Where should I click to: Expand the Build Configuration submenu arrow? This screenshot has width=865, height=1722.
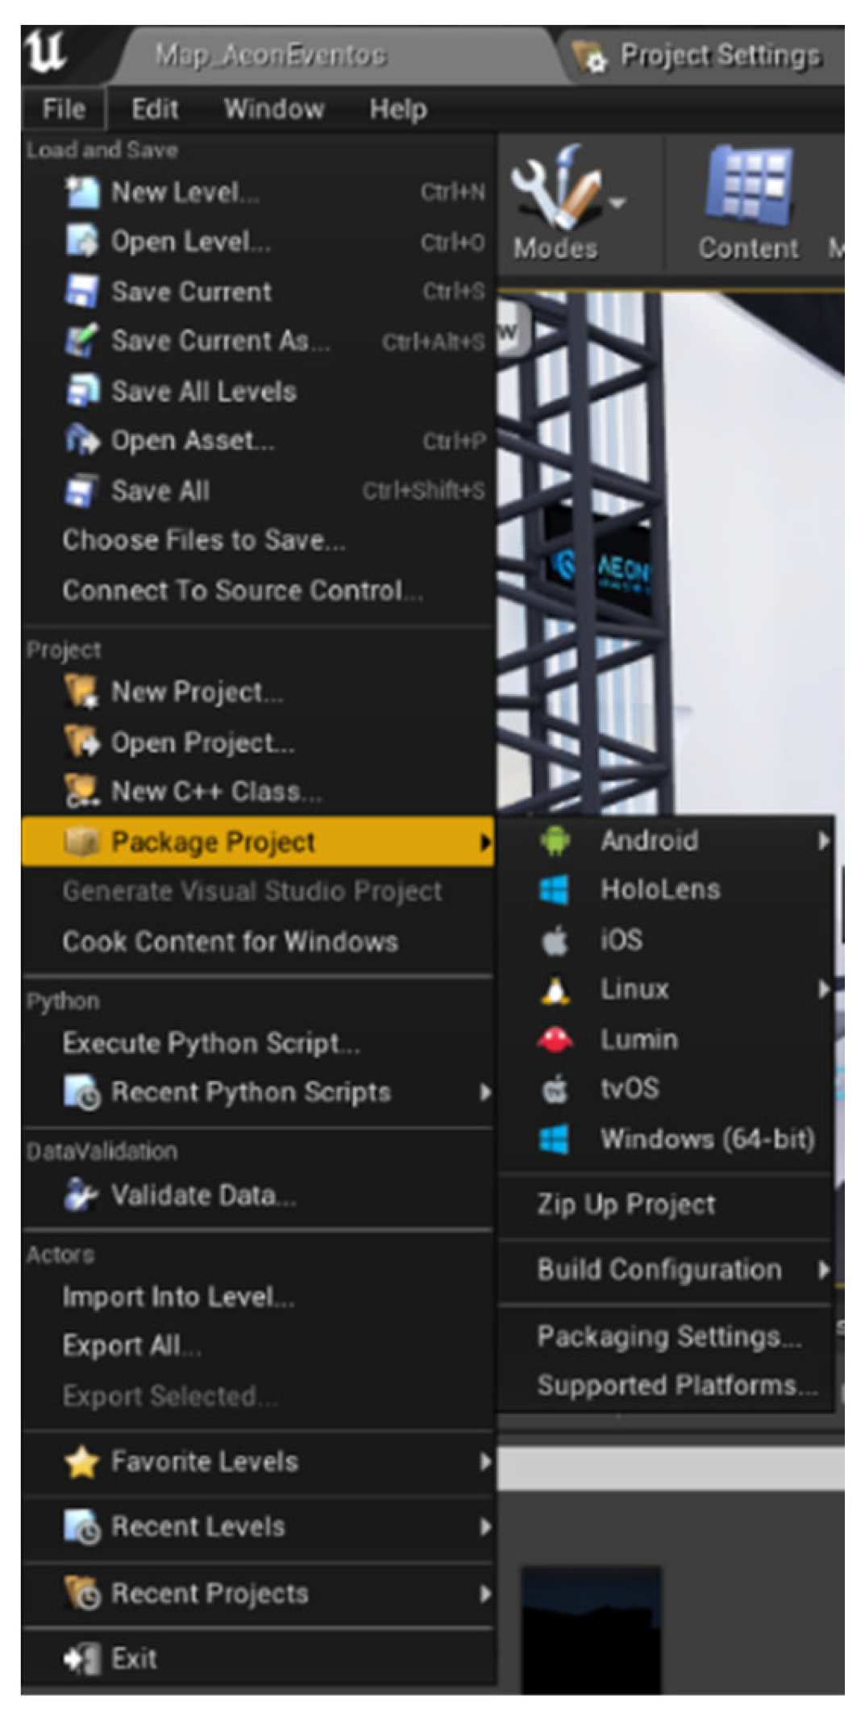pos(822,1270)
